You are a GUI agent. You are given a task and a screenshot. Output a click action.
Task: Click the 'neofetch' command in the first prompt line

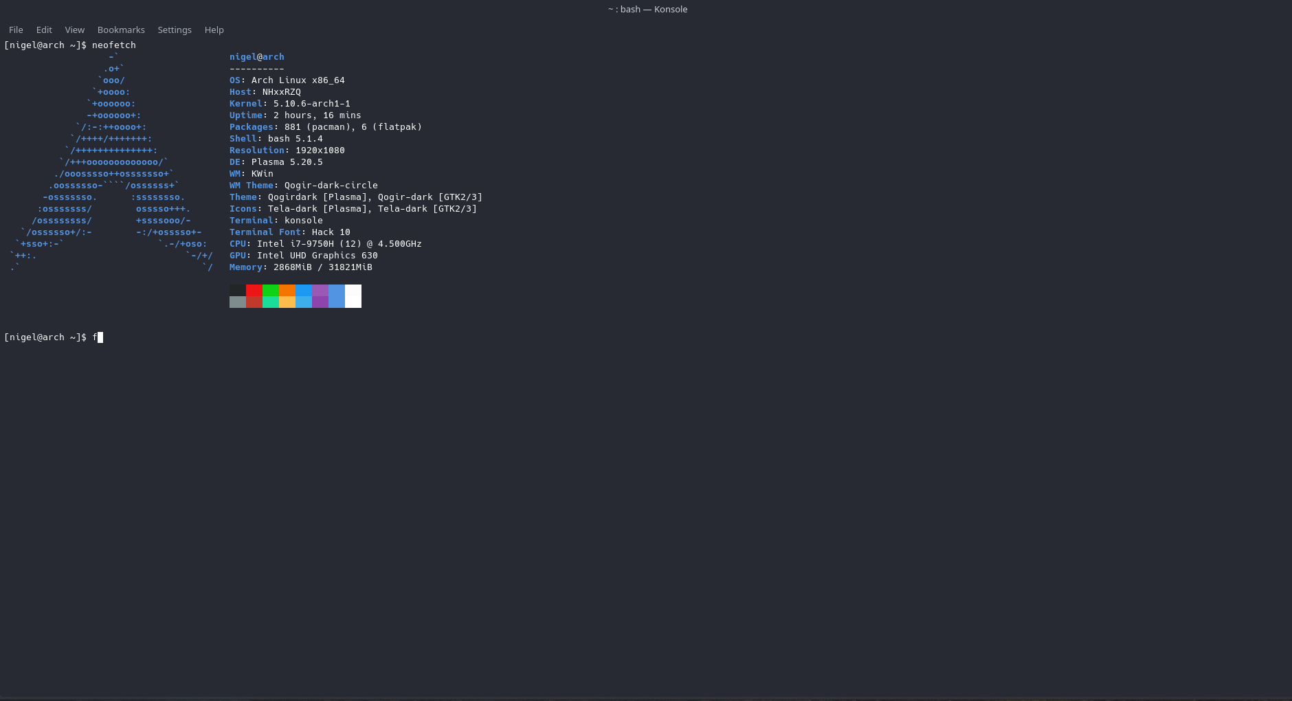coord(114,45)
